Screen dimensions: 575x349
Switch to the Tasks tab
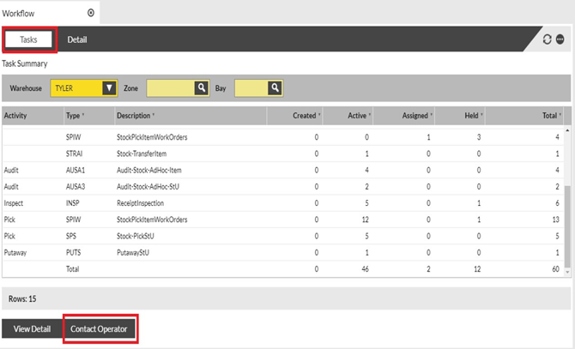tap(29, 39)
